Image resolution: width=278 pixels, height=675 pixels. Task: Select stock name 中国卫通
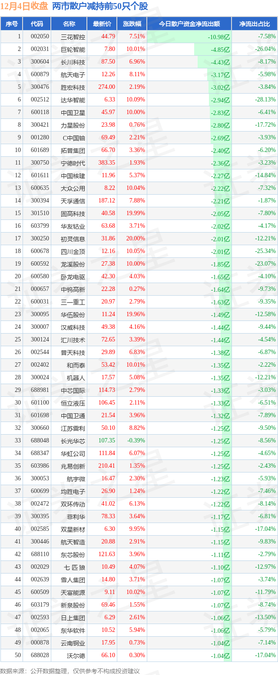click(73, 415)
